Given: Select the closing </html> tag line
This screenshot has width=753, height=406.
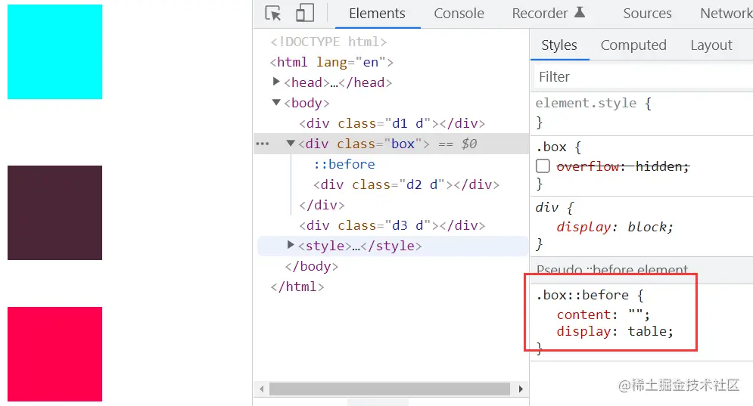Looking at the screenshot, I should [x=297, y=287].
